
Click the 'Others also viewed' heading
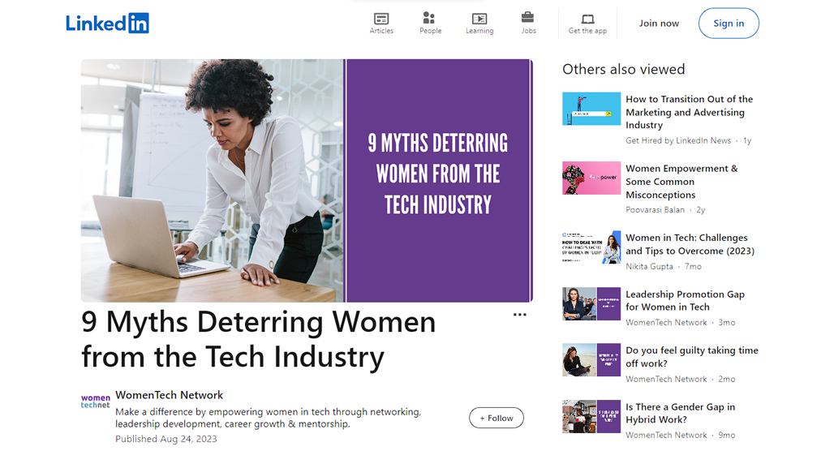(623, 70)
